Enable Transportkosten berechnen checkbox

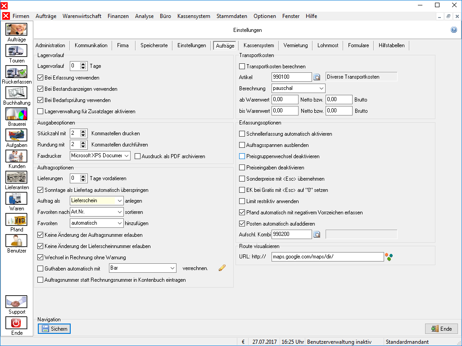pos(242,67)
